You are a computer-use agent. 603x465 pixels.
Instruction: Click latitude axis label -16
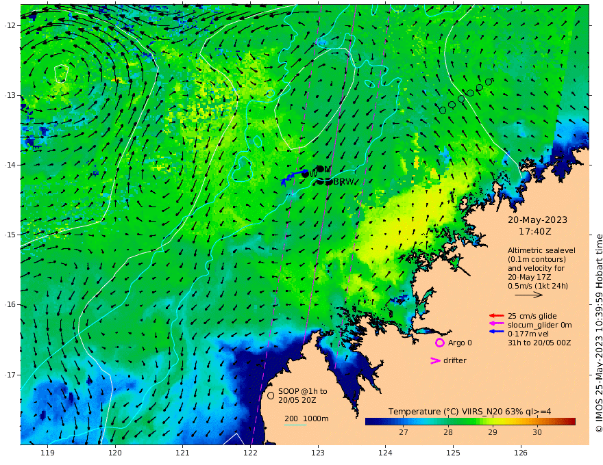pyautogui.click(x=10, y=304)
